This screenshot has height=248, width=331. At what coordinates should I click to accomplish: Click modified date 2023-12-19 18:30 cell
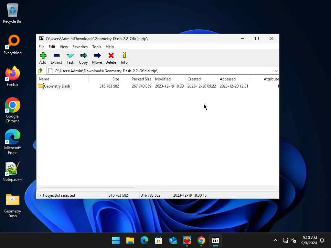(169, 86)
